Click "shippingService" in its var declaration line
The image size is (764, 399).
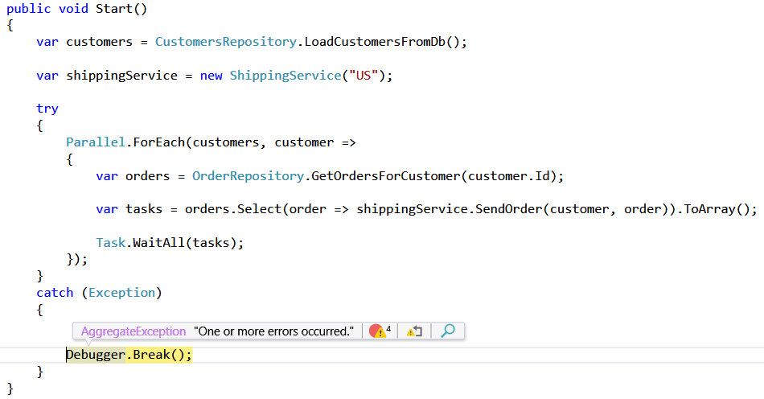(121, 76)
